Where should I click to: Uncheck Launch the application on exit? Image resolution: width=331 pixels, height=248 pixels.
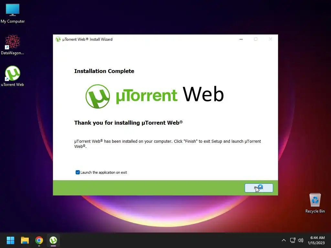click(78, 172)
